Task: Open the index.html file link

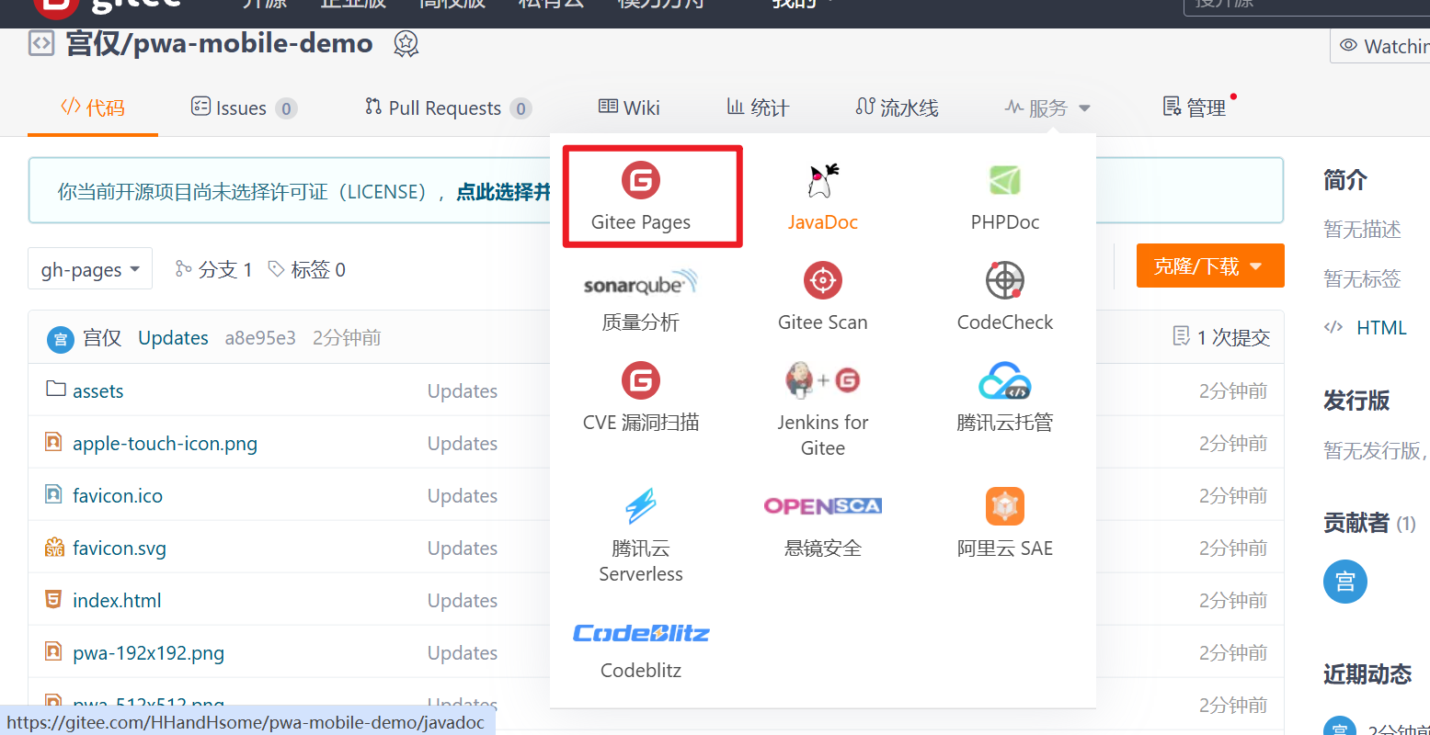Action: tap(117, 601)
